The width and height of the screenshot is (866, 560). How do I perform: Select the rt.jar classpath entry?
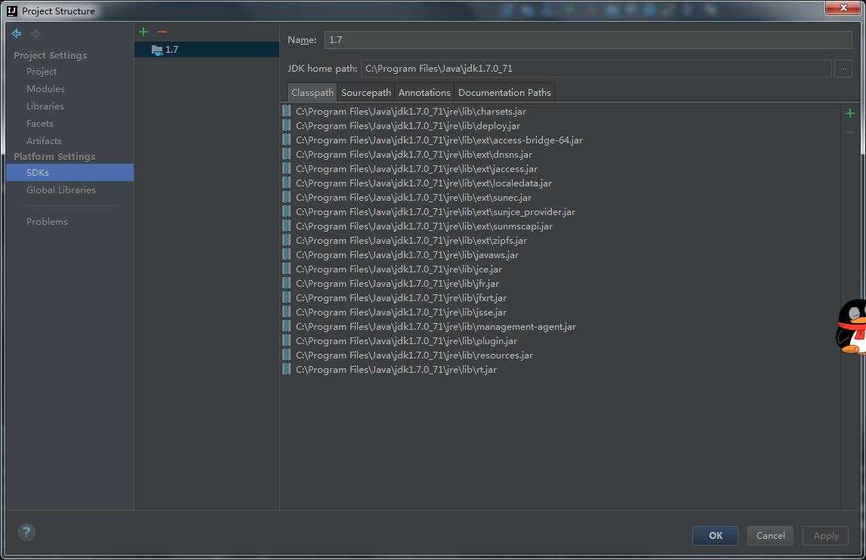[x=396, y=370]
